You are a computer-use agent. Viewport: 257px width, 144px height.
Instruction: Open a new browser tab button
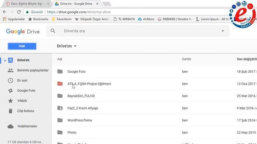click(x=107, y=4)
